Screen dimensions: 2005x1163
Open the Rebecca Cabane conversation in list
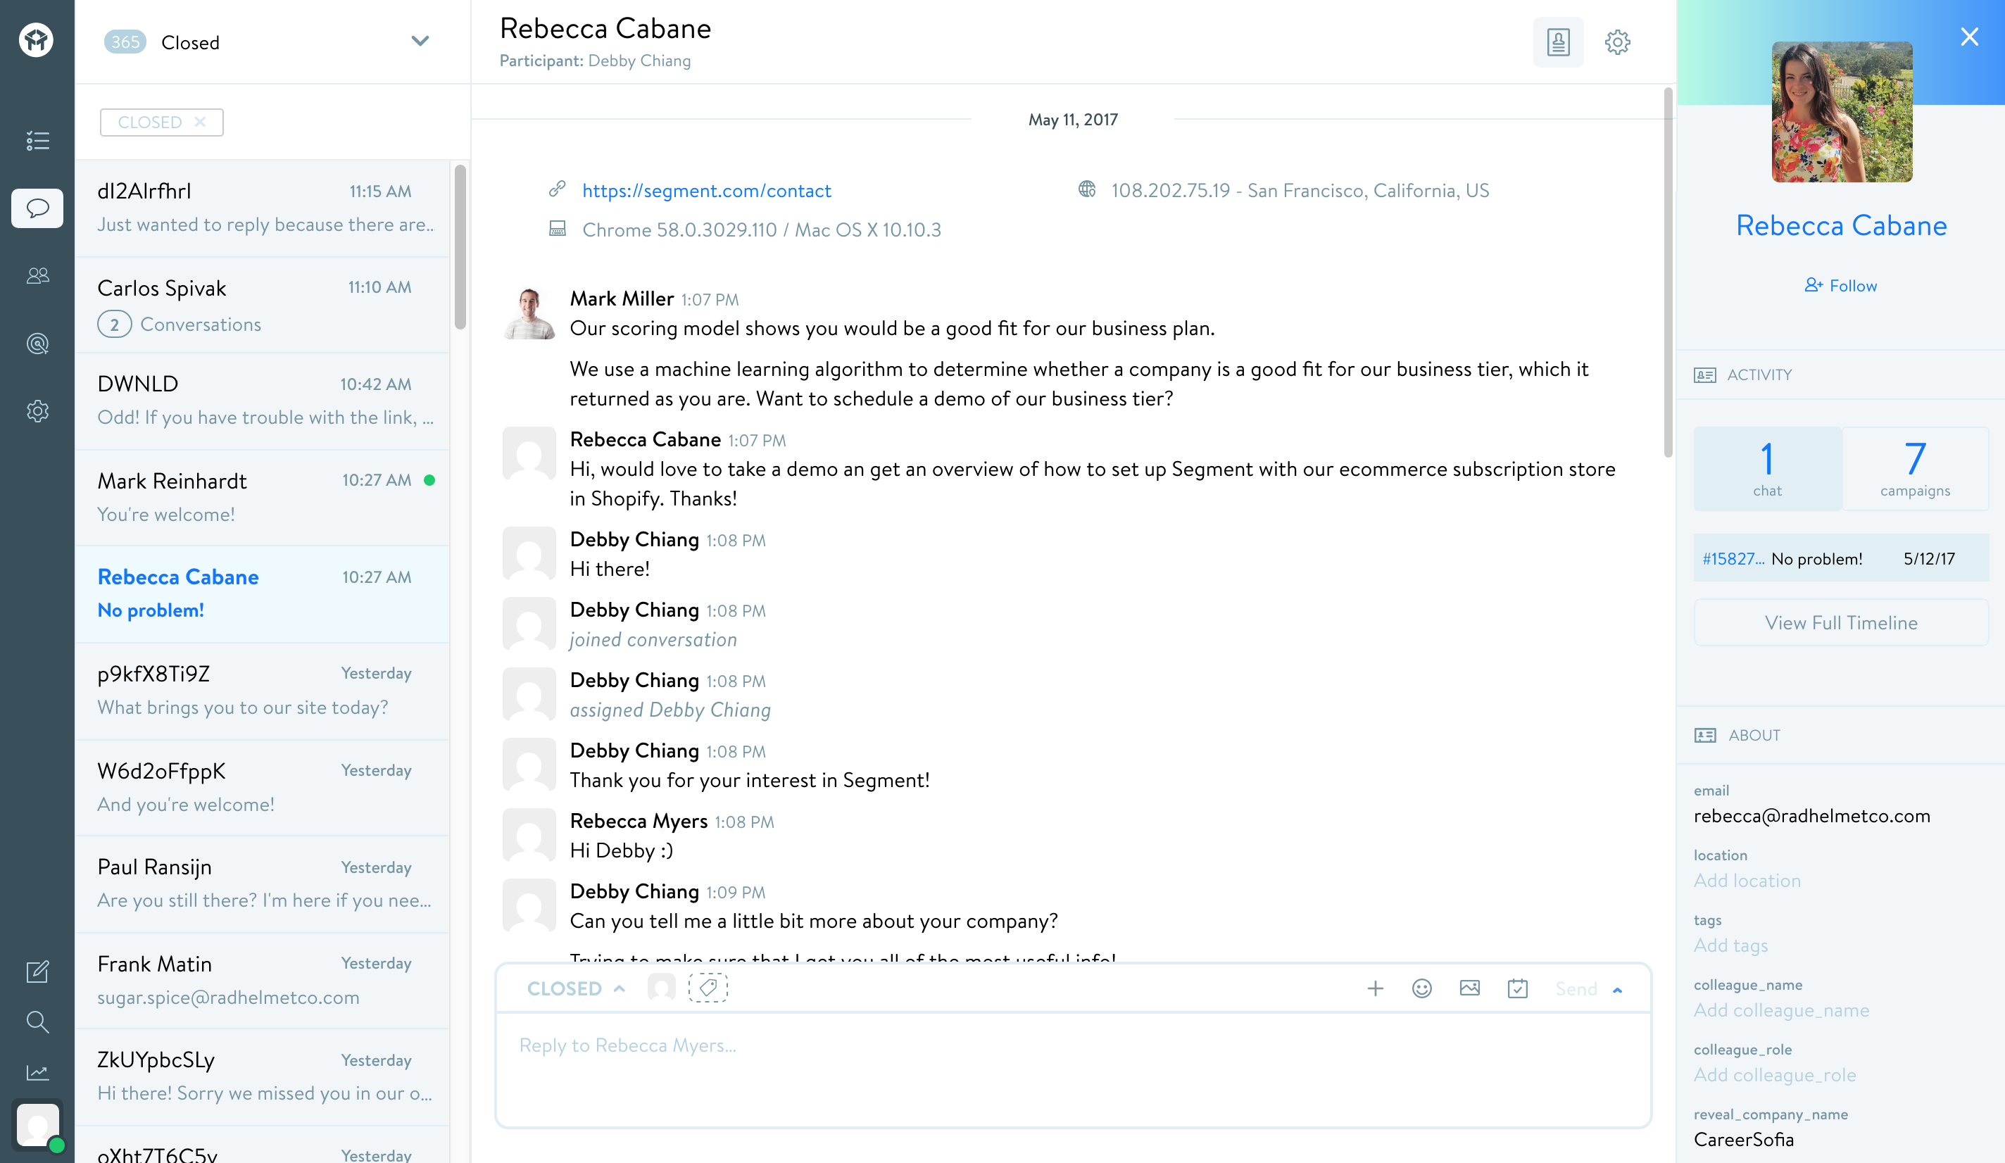click(x=263, y=594)
